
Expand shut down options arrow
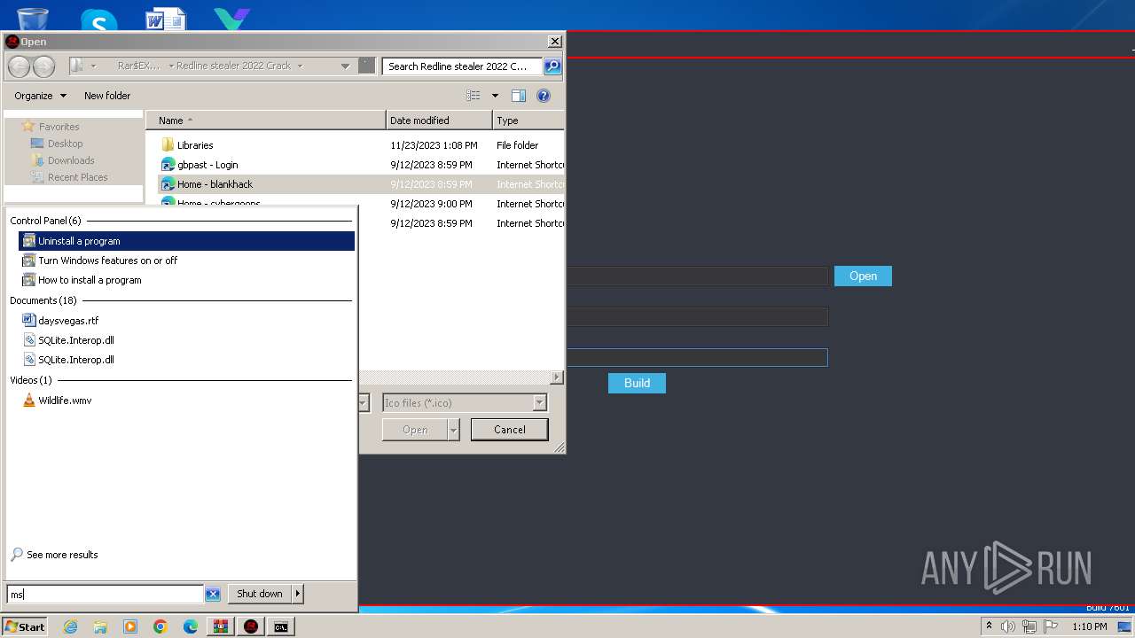[x=298, y=594]
